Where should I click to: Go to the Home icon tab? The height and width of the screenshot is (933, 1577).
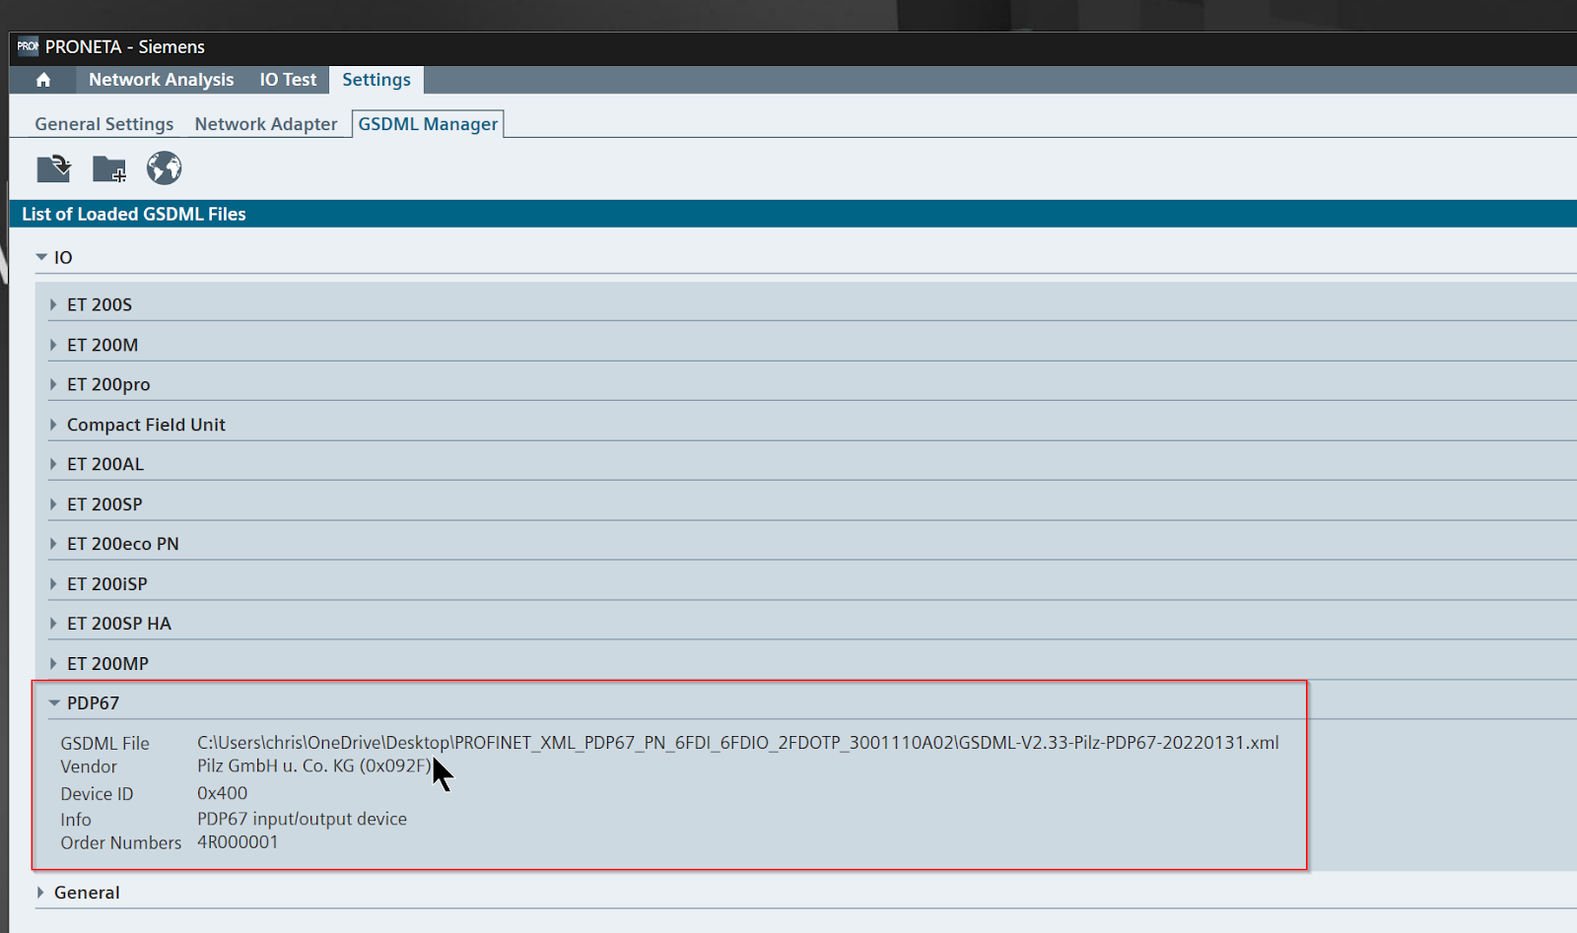(x=43, y=80)
